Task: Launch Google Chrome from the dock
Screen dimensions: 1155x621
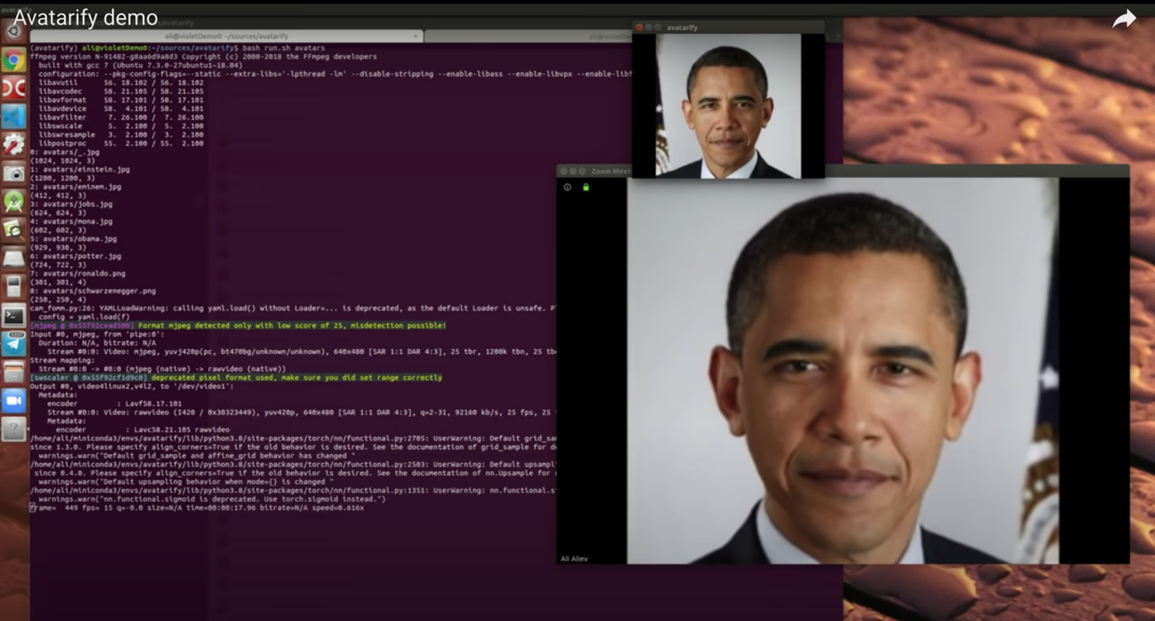Action: (14, 60)
